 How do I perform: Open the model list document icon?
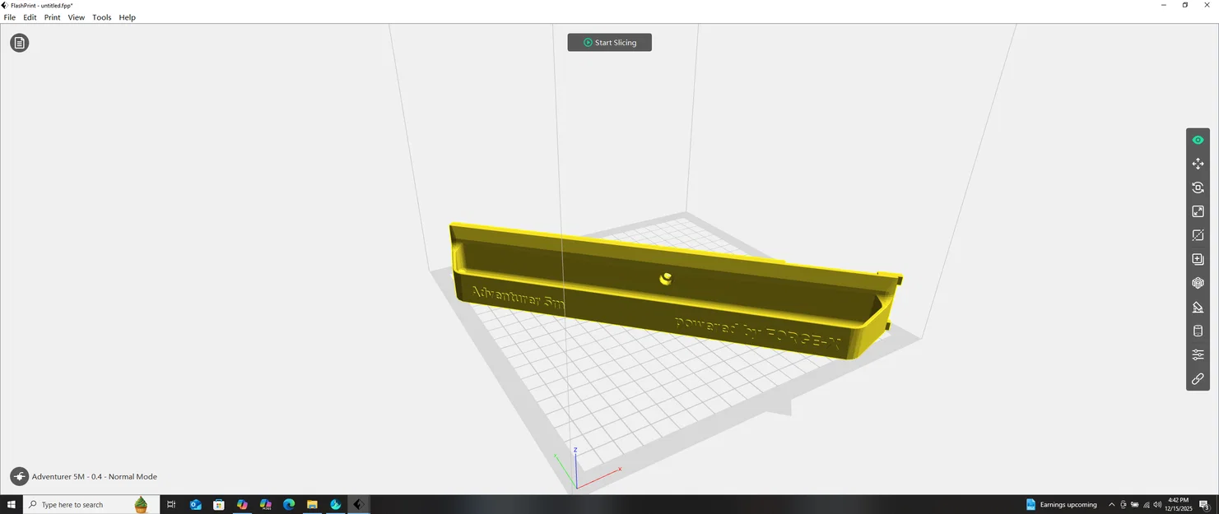click(x=20, y=43)
